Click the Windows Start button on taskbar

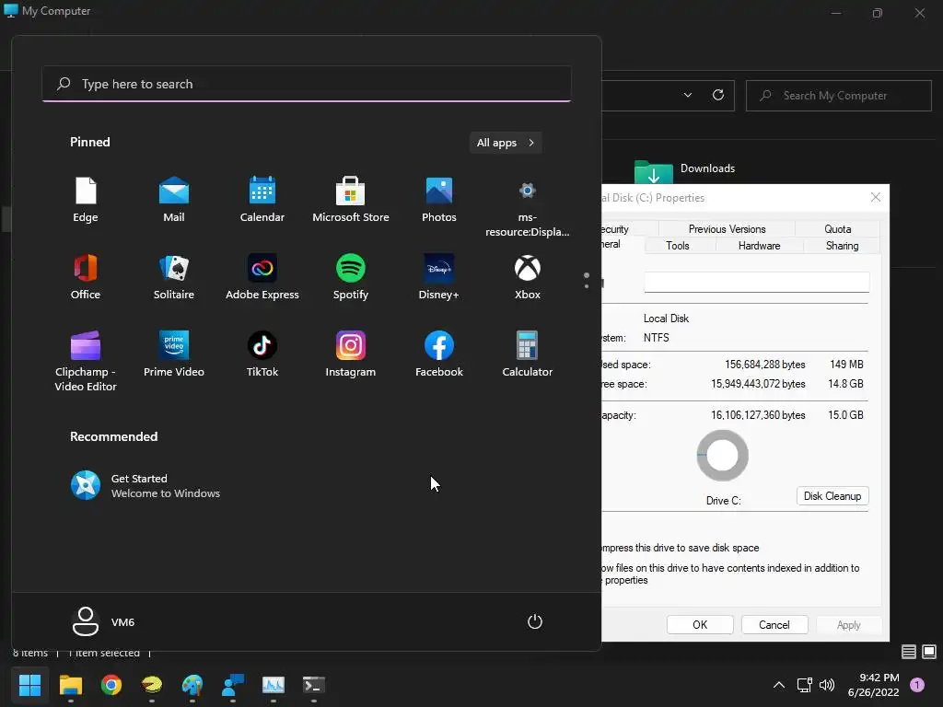pyautogui.click(x=30, y=685)
